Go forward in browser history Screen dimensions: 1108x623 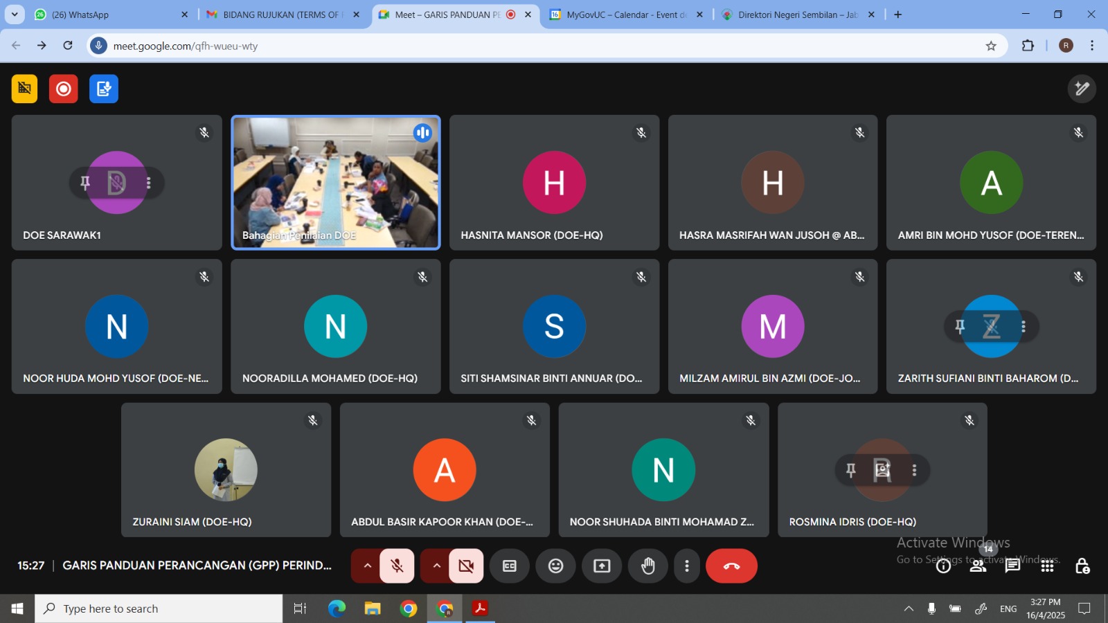(x=42, y=46)
